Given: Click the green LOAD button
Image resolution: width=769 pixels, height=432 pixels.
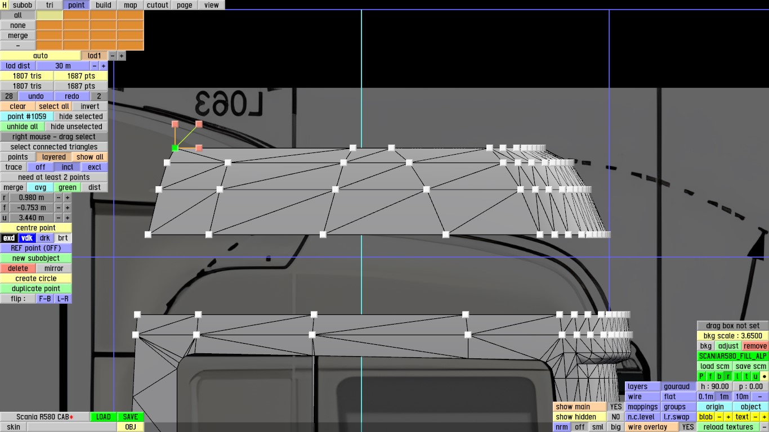Looking at the screenshot, I should [x=104, y=417].
